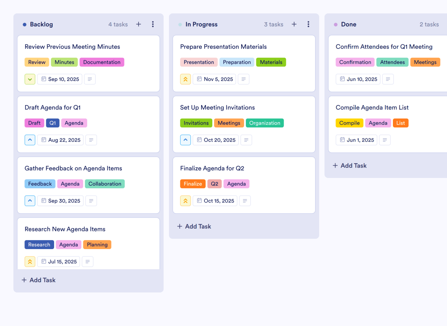Viewport: 447px width, 326px height.
Task: Click the Nov 5, 2025 due date
Action: click(x=214, y=79)
